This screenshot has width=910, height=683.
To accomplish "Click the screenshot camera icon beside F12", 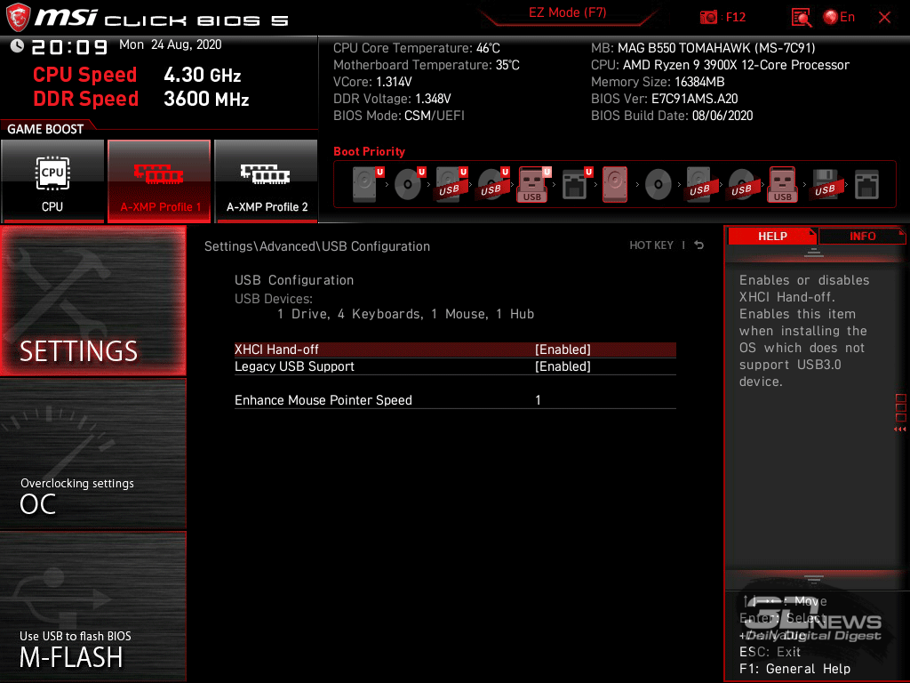I will point(708,18).
